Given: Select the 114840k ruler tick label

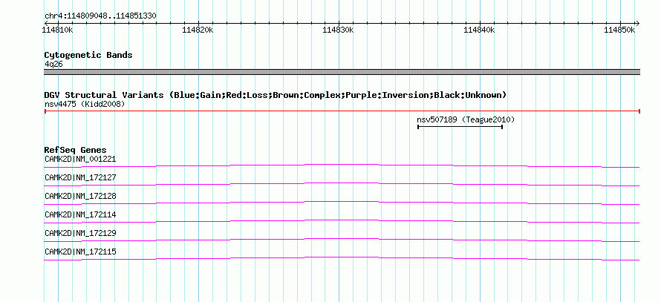Looking at the screenshot, I should click(479, 30).
